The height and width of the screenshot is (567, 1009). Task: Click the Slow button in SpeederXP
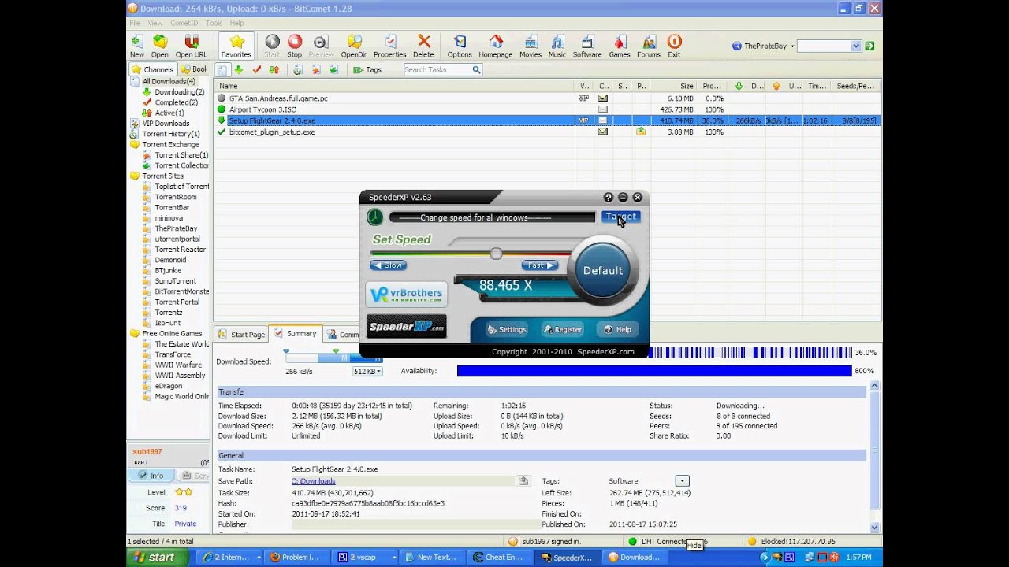tap(389, 265)
